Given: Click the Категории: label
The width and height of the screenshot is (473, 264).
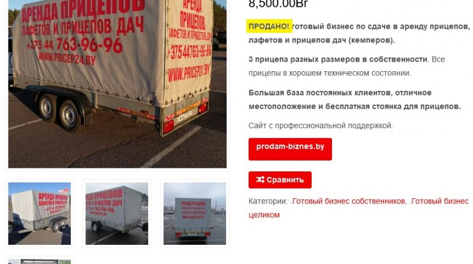Looking at the screenshot, I should [x=268, y=201].
